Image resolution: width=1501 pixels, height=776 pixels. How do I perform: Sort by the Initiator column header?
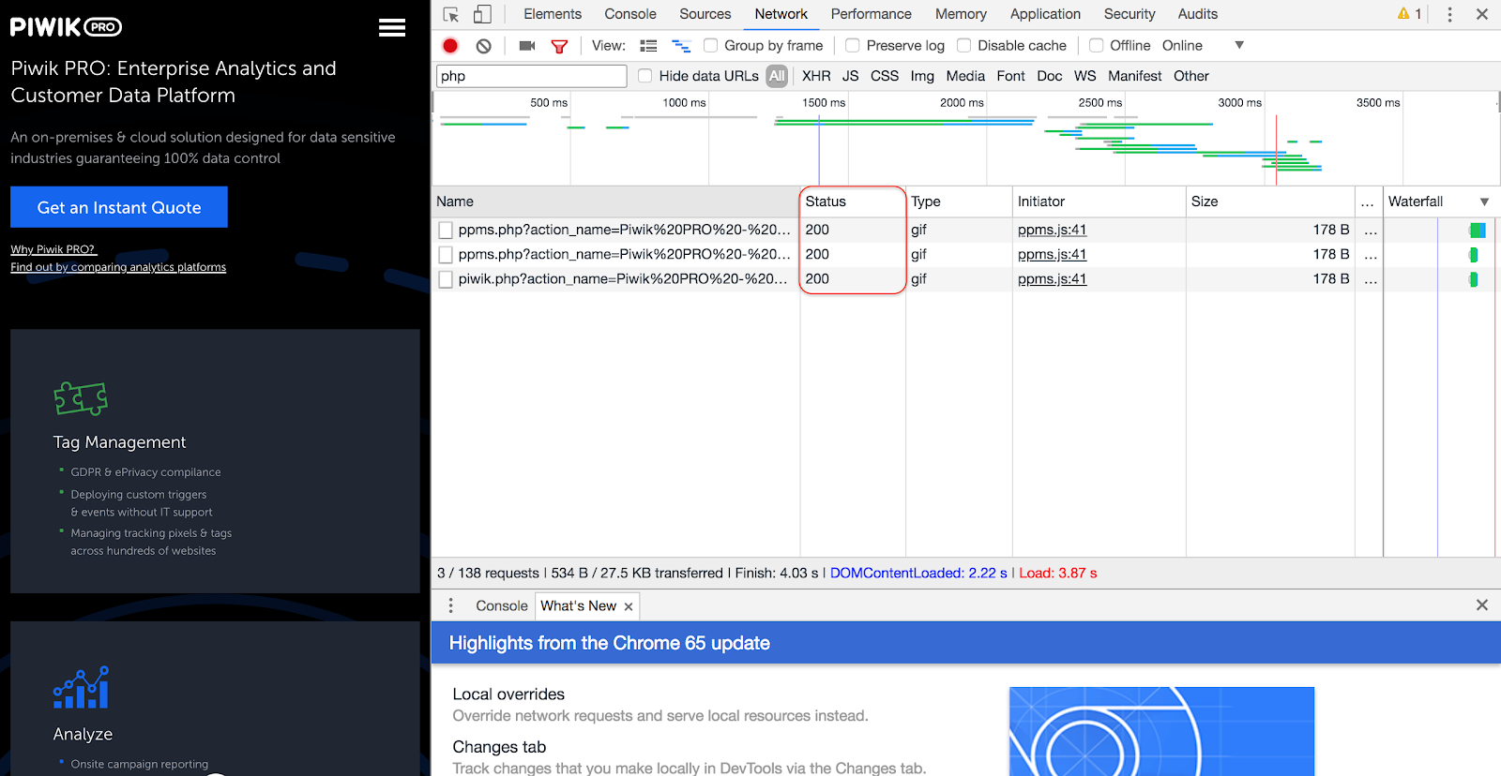point(1099,201)
